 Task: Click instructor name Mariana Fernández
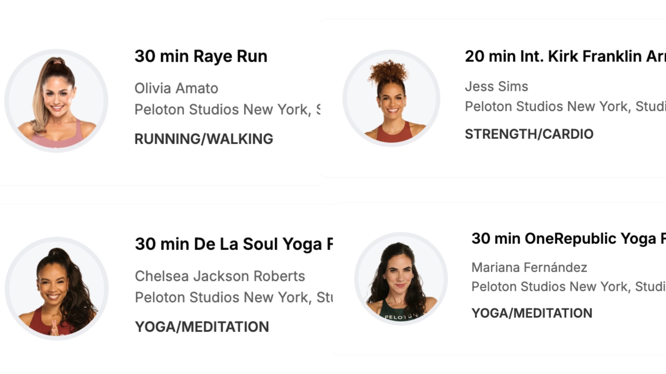pyautogui.click(x=529, y=267)
